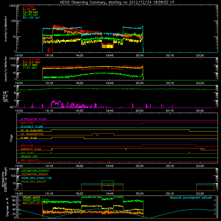Click the 0.3-0.8 MeV legend label
The image size is (221, 221).
point(31,62)
